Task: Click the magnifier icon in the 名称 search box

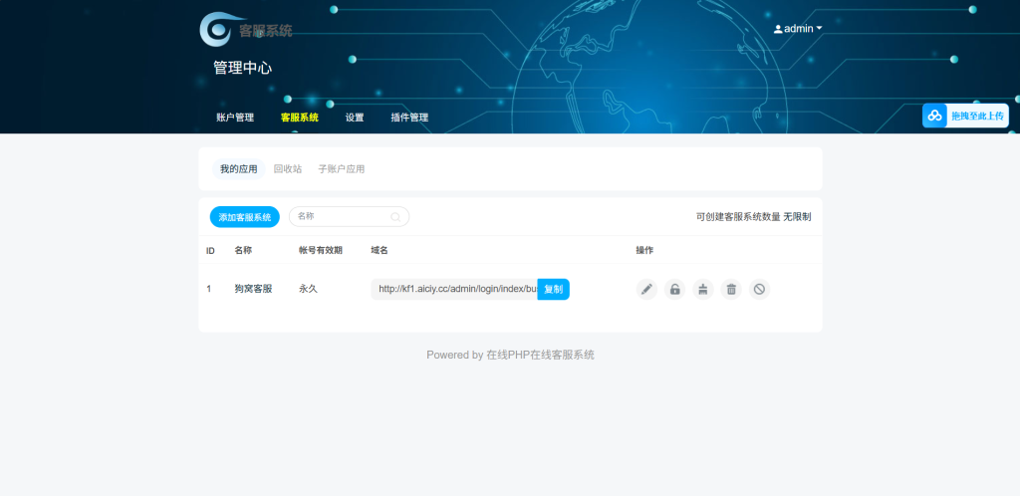Action: [395, 217]
